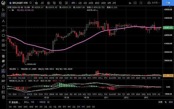Select 15分 timeframe in top bar
The height and width of the screenshot is (109, 174).
[97, 3]
